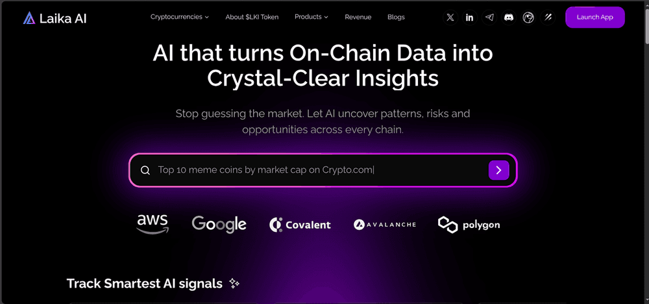Open the Blogs menu item
The width and height of the screenshot is (649, 304).
coord(396,17)
